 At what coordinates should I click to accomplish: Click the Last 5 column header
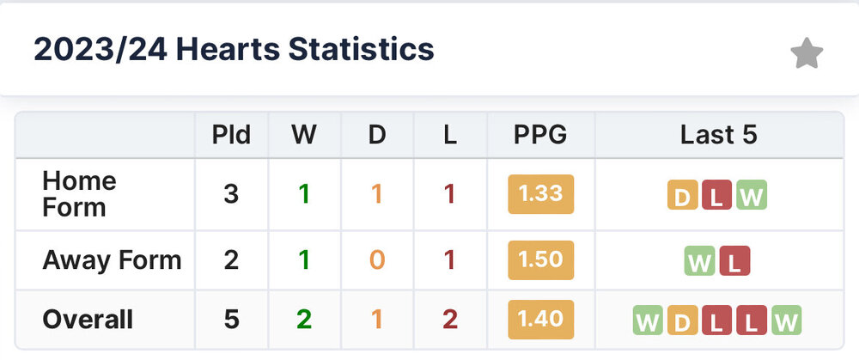pyautogui.click(x=718, y=135)
